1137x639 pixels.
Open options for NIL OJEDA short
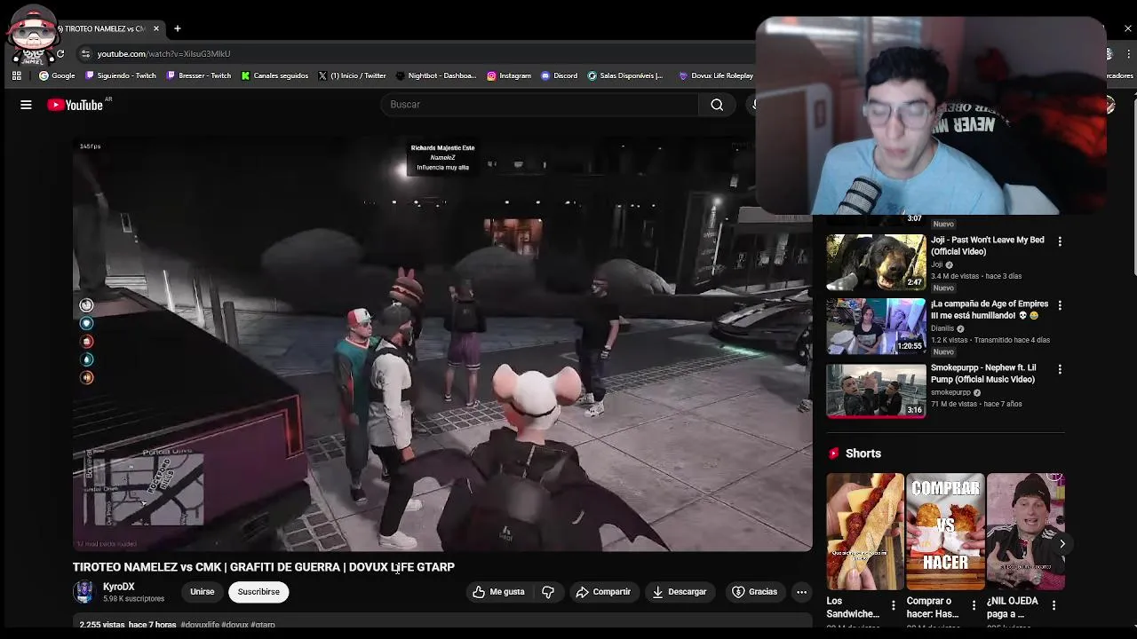click(x=1054, y=605)
